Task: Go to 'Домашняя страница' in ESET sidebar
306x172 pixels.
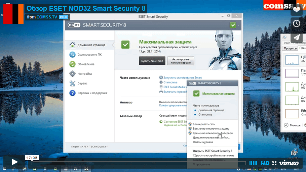Action: 89,45
